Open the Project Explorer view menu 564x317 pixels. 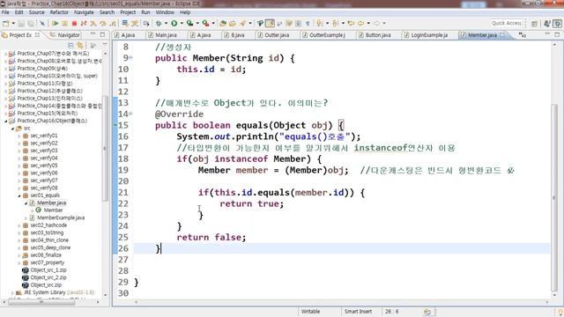[105, 45]
